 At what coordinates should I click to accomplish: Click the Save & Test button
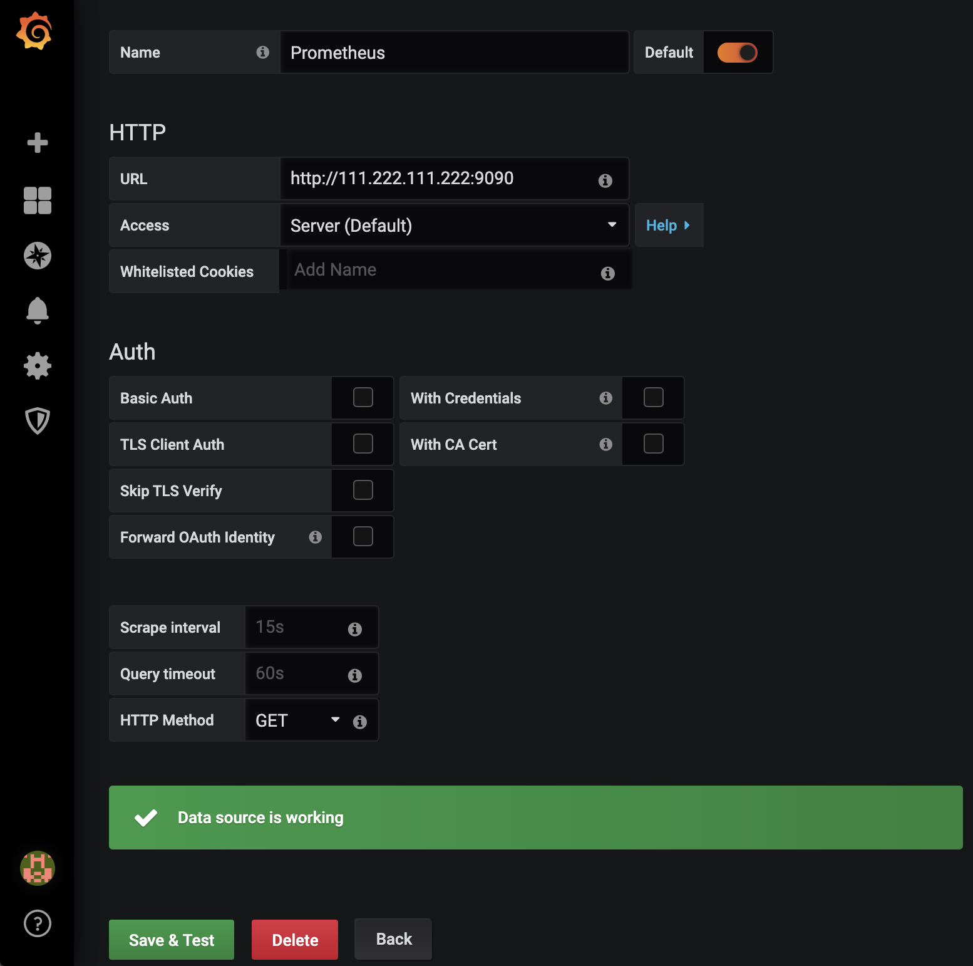(x=172, y=940)
